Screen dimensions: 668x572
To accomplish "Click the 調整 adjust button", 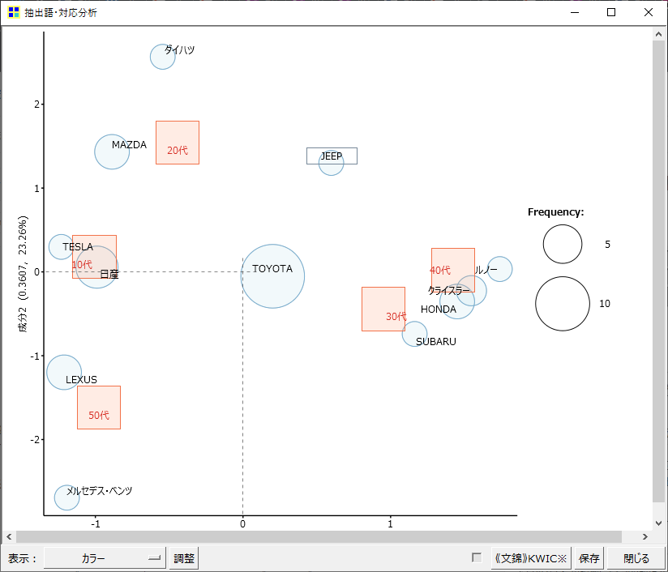I will (184, 558).
